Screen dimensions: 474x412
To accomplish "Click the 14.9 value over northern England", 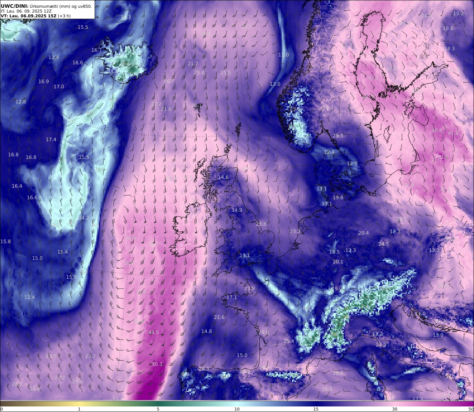I will [x=237, y=210].
